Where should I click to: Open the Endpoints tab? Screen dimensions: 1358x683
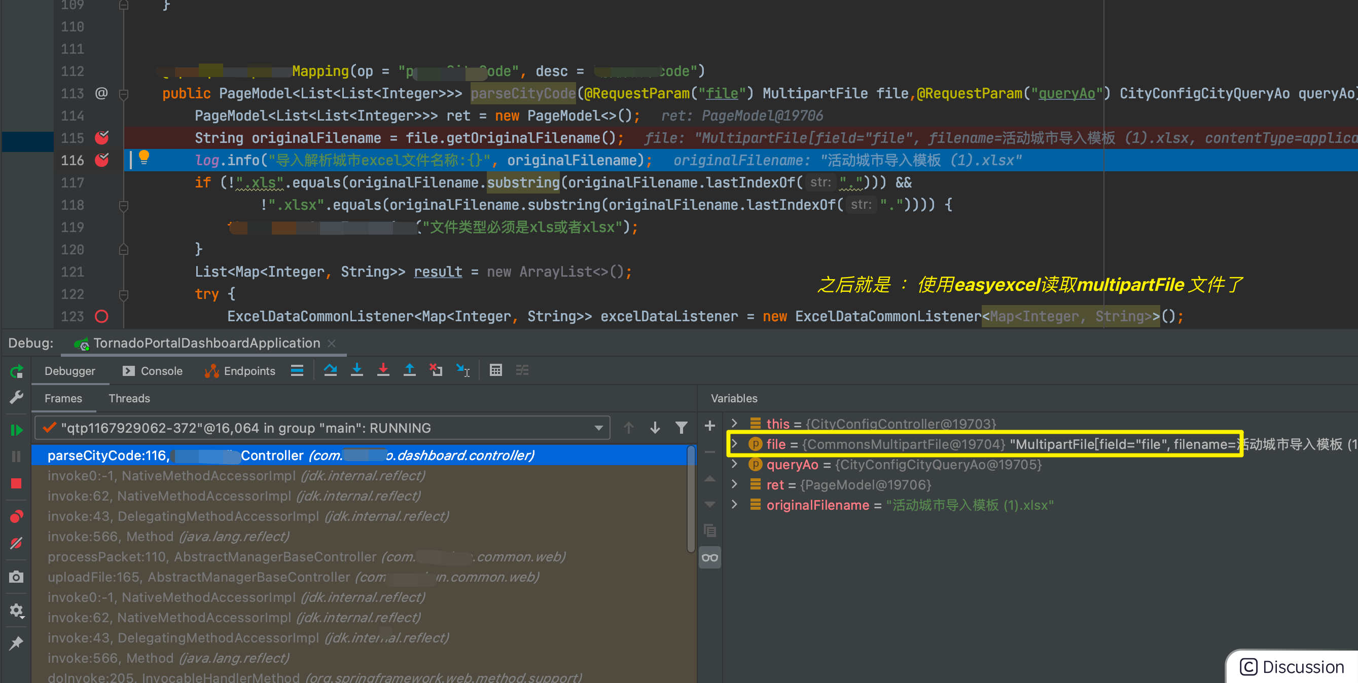tap(240, 371)
